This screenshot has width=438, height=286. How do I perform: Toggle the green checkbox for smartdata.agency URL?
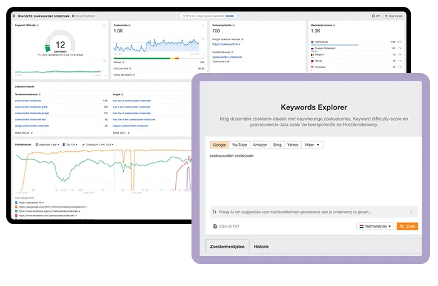[16, 211]
